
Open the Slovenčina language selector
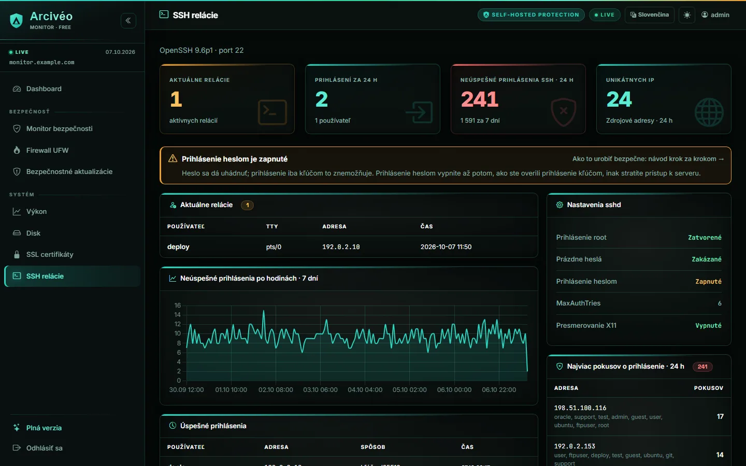(x=650, y=15)
